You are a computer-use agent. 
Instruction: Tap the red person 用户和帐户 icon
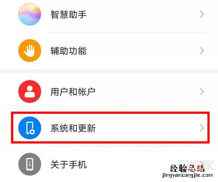coord(29,91)
